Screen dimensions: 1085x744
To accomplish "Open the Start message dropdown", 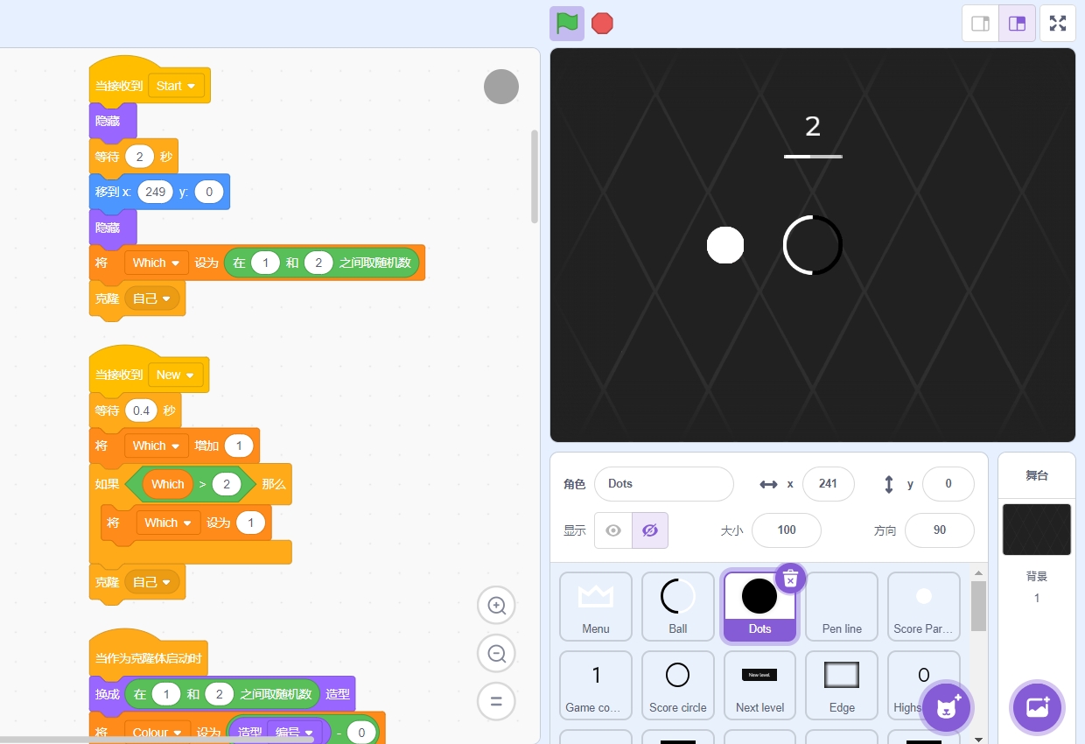I will [176, 86].
